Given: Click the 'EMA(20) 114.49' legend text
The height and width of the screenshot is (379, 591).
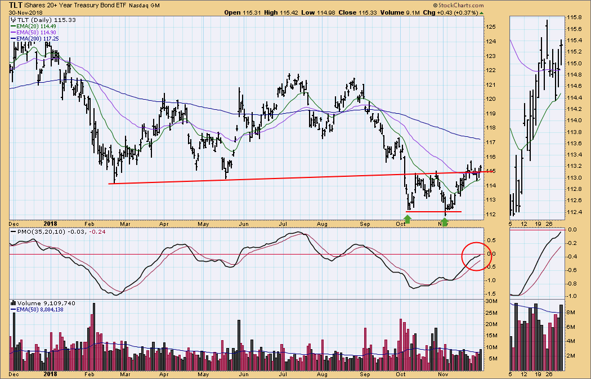Looking at the screenshot, I should (36, 26).
